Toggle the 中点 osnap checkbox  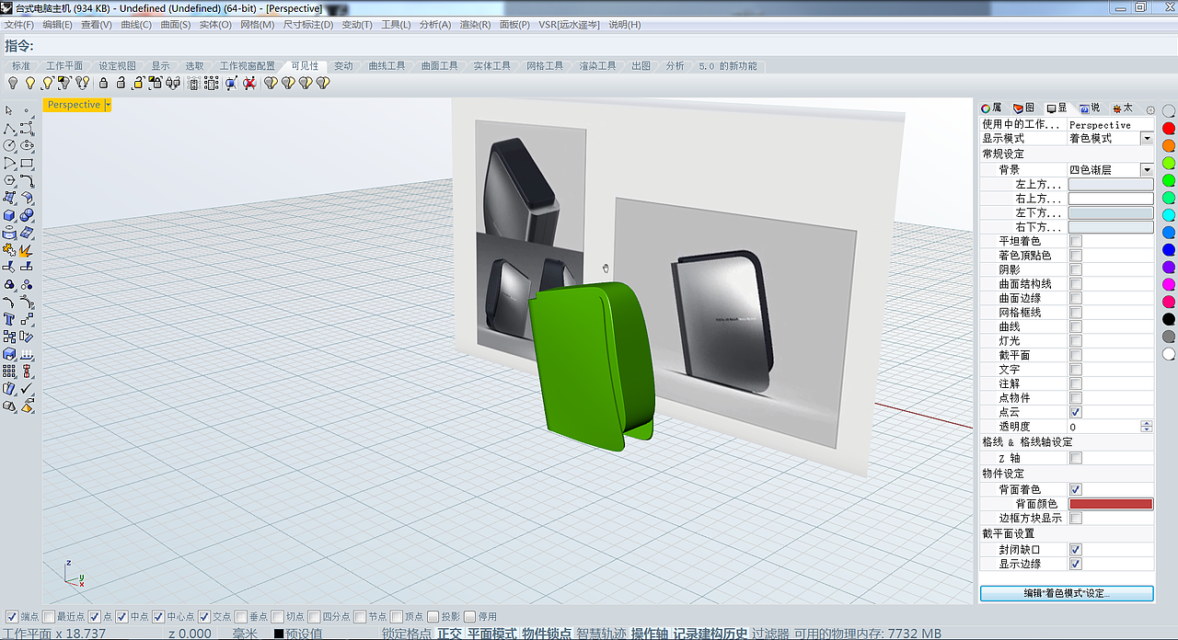[x=121, y=616]
